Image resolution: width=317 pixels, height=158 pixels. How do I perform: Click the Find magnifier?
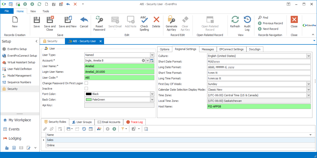click(260, 18)
